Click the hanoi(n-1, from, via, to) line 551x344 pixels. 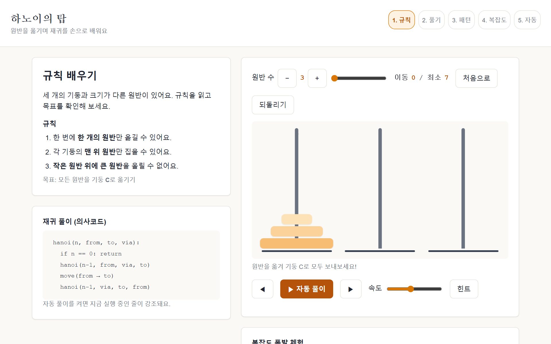click(105, 265)
